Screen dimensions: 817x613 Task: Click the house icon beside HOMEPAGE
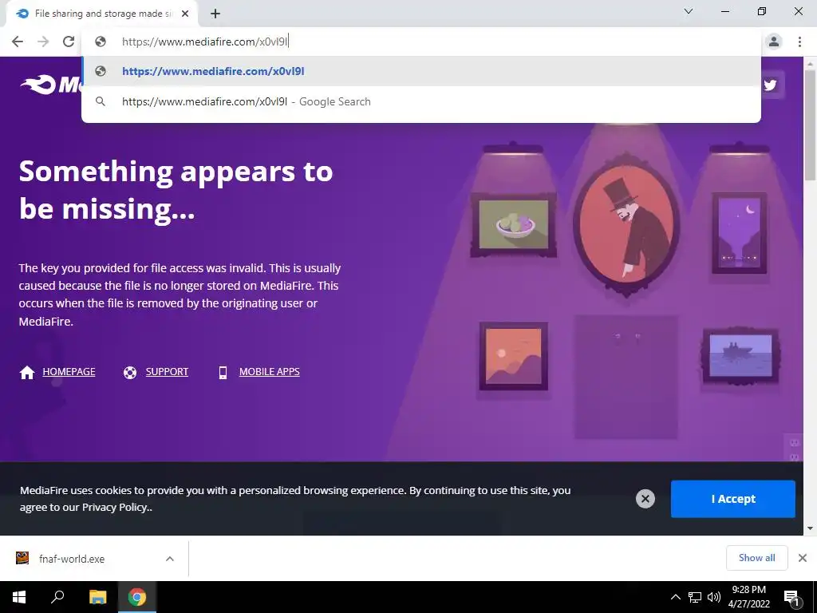pyautogui.click(x=27, y=372)
